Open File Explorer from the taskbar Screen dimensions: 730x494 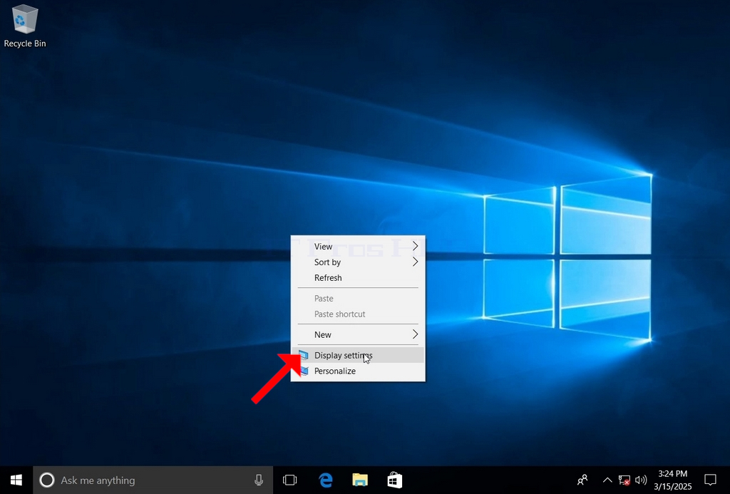(360, 480)
